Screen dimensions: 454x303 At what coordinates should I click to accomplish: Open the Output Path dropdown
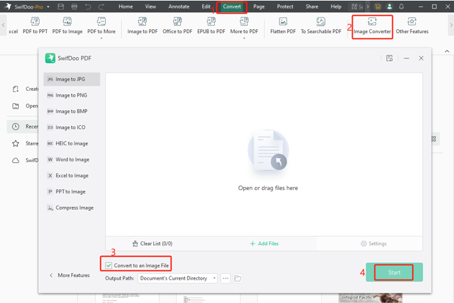coord(178,278)
